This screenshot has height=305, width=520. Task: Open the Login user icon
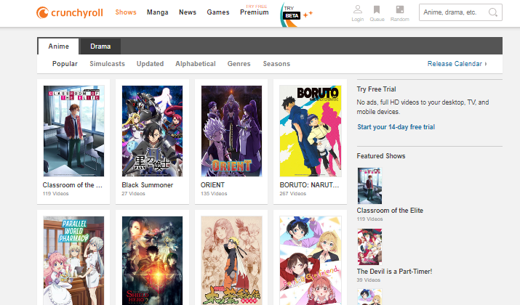(358, 9)
